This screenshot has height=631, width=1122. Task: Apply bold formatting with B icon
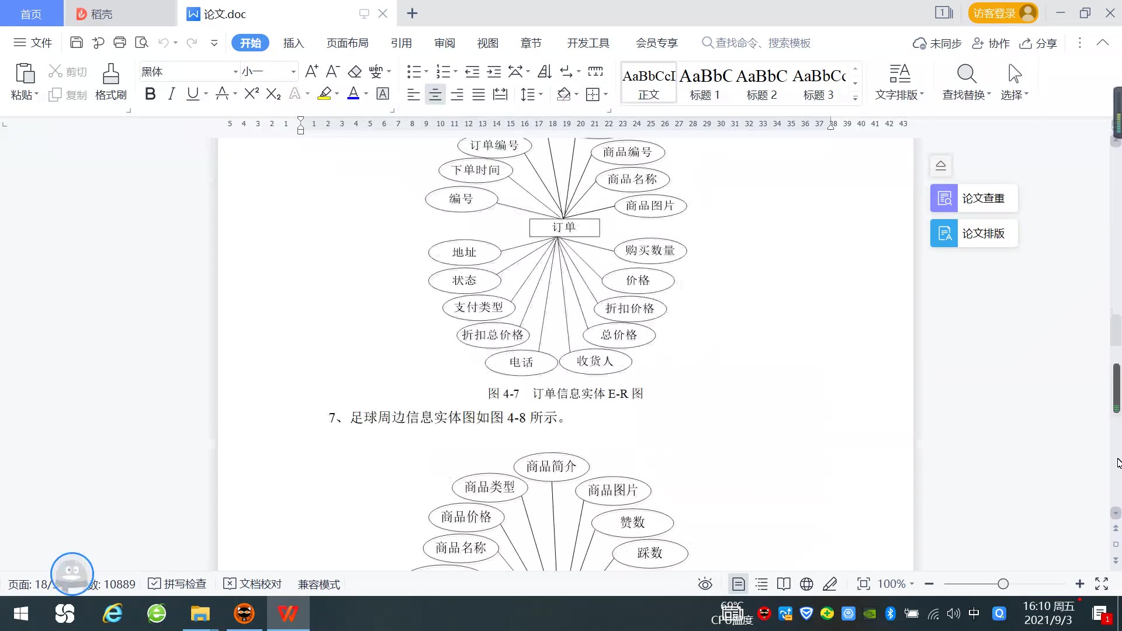tap(150, 94)
